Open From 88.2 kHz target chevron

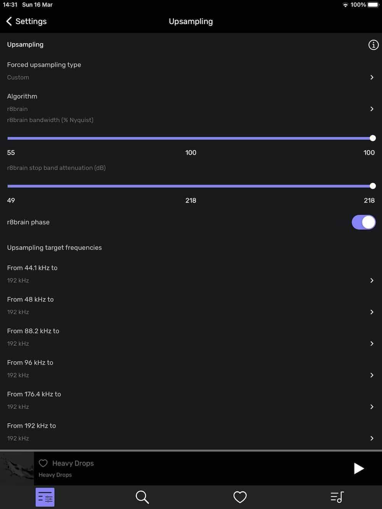pos(372,344)
